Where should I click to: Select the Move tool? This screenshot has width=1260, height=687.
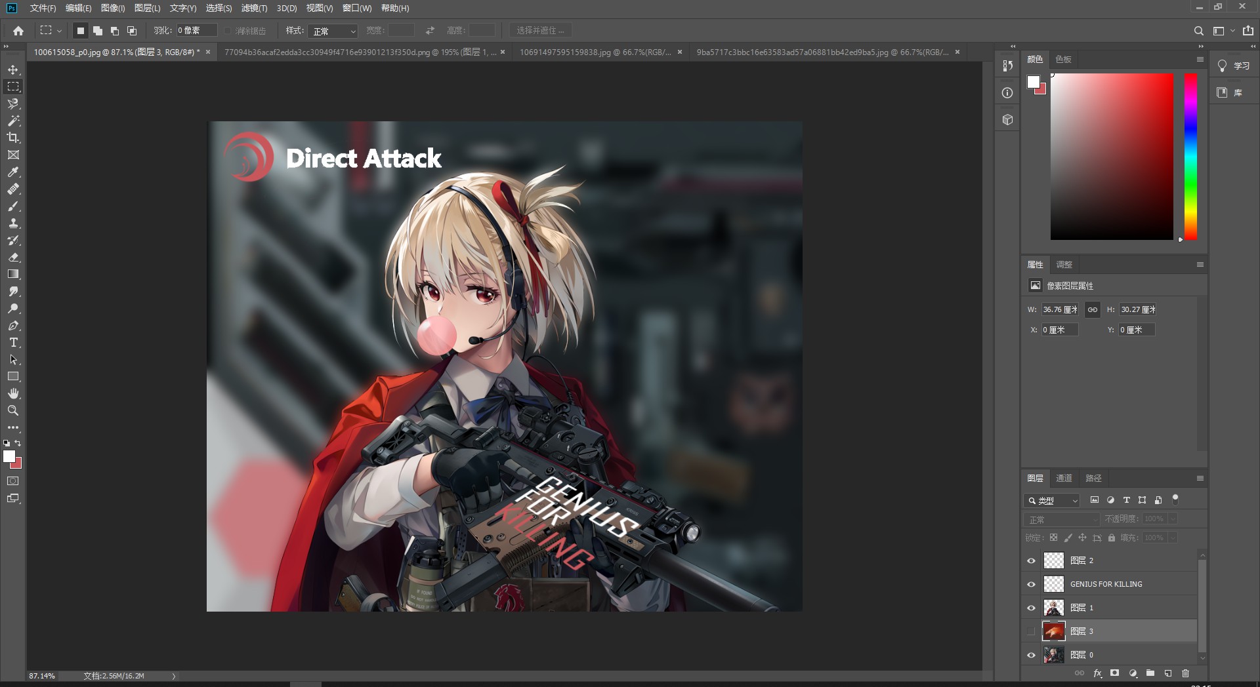(x=13, y=69)
